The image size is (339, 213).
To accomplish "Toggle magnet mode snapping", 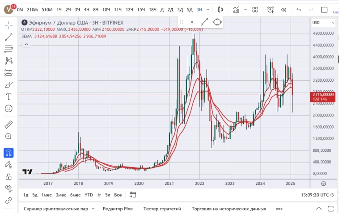I will point(8,153).
